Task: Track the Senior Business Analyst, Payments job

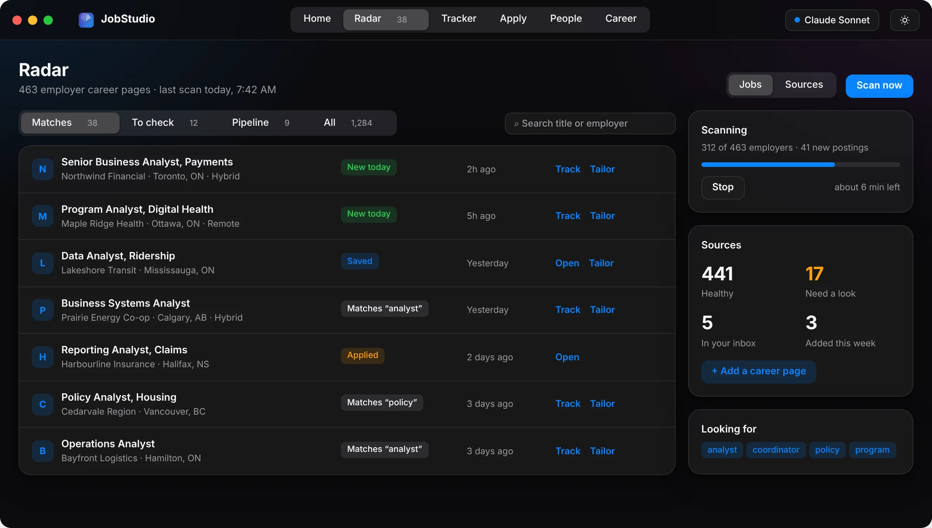Action: 568,169
